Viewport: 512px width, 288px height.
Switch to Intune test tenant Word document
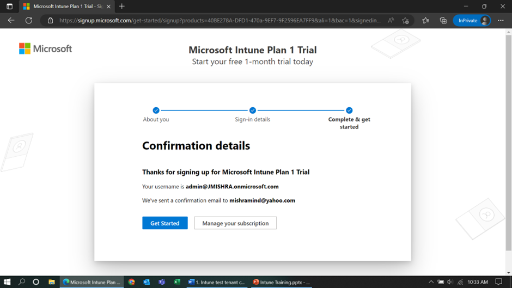pos(217,282)
